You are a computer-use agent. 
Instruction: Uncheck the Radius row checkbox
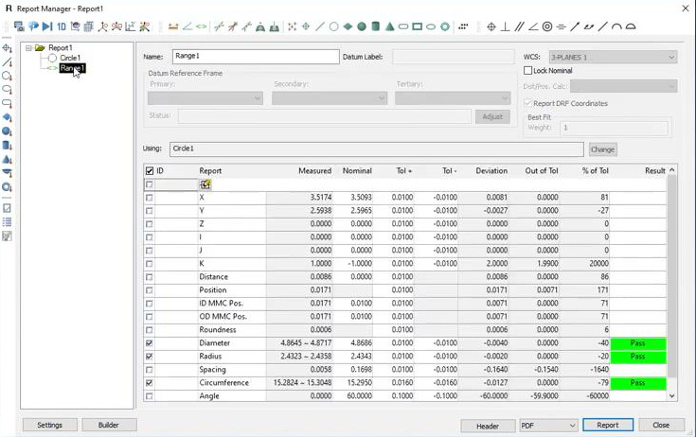(x=150, y=357)
